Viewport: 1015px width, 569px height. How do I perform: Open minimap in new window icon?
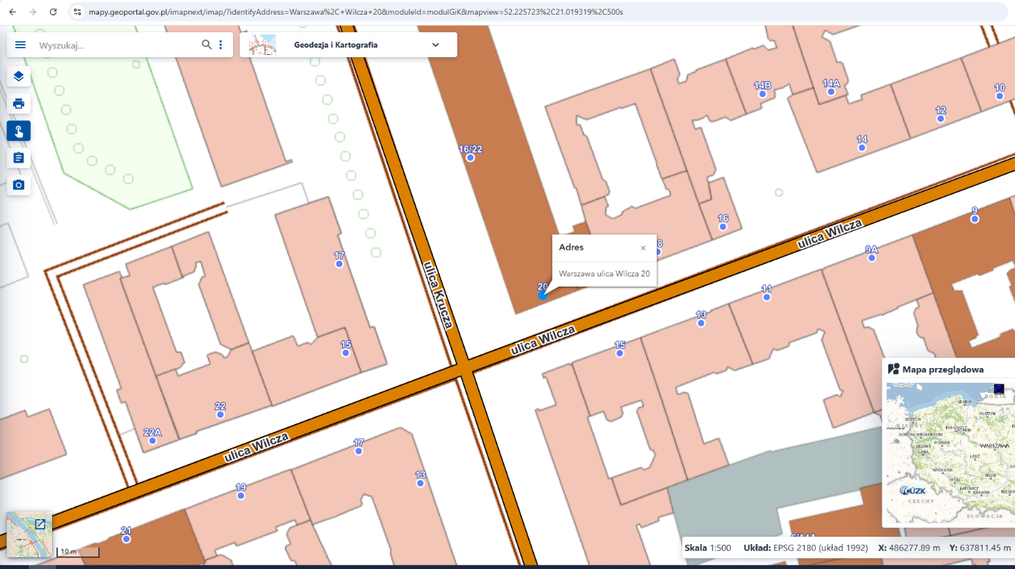(40, 524)
